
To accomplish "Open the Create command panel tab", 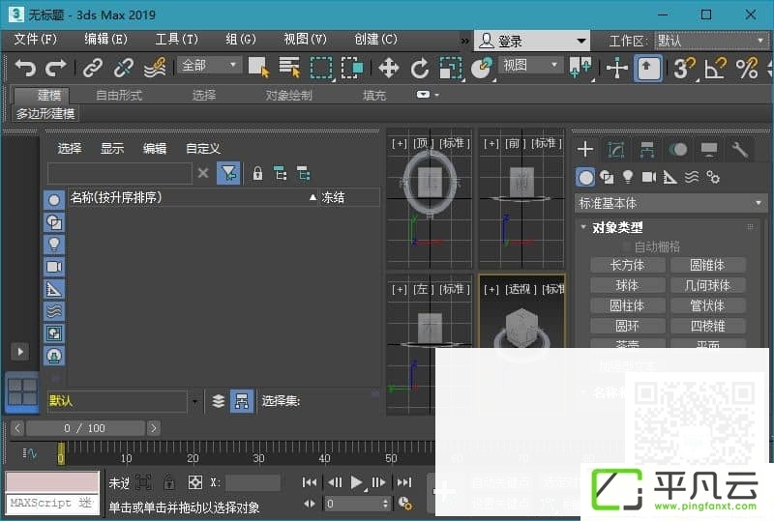I will 585,149.
